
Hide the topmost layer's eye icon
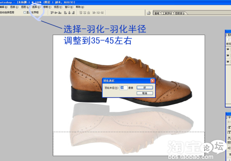click(228, 49)
